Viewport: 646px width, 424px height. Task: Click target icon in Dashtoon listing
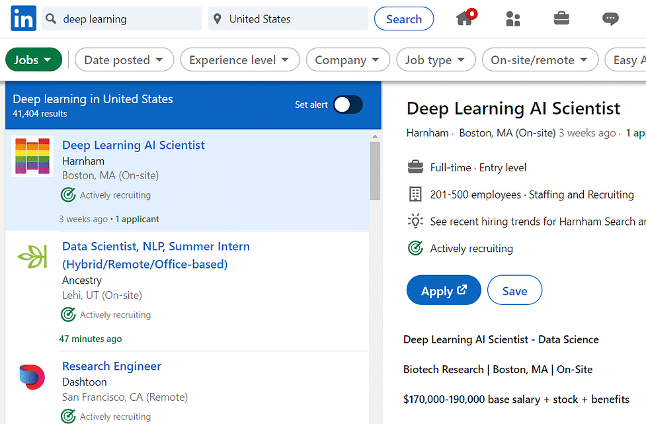pyautogui.click(x=68, y=416)
